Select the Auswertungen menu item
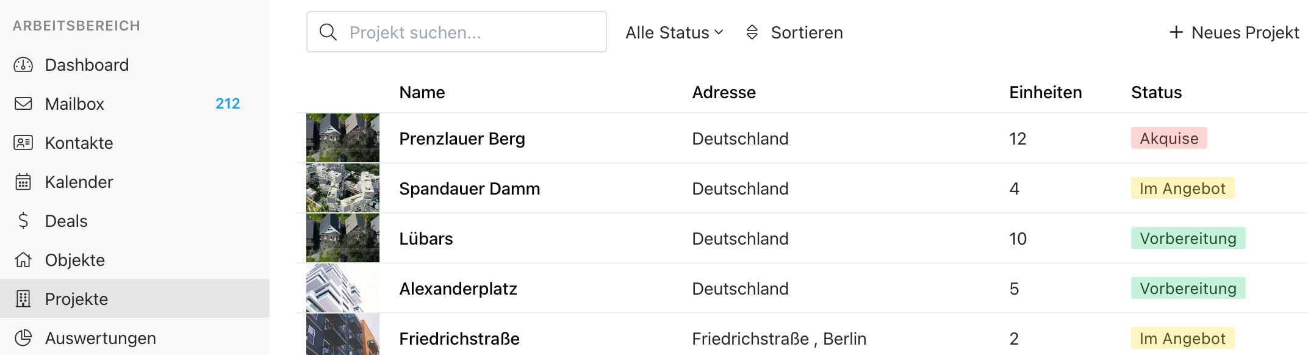 [101, 338]
